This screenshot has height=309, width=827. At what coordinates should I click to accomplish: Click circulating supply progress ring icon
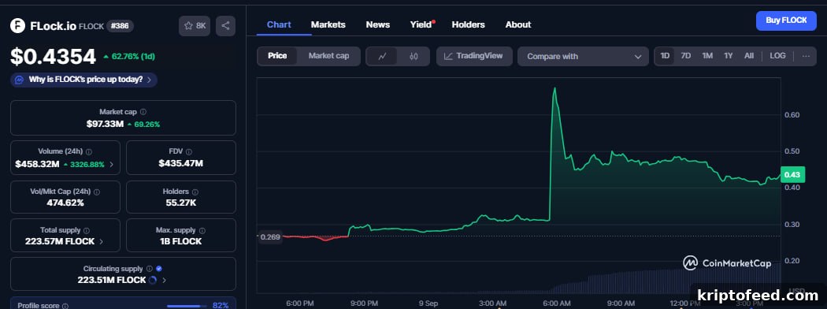[x=153, y=280]
